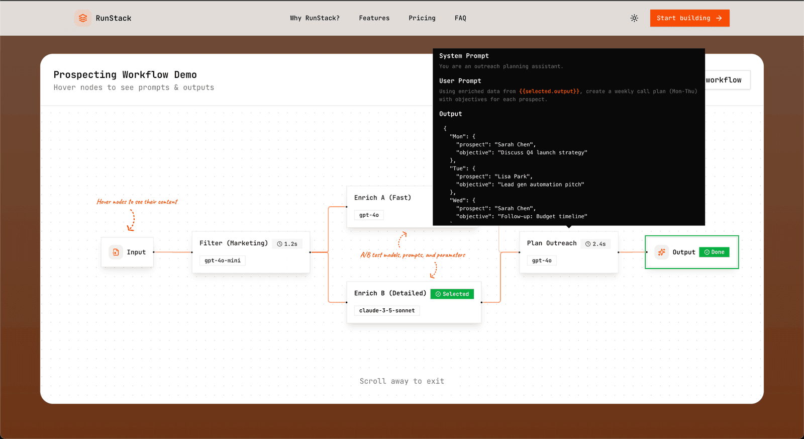Click the clock icon beside 1.2s

click(280, 244)
